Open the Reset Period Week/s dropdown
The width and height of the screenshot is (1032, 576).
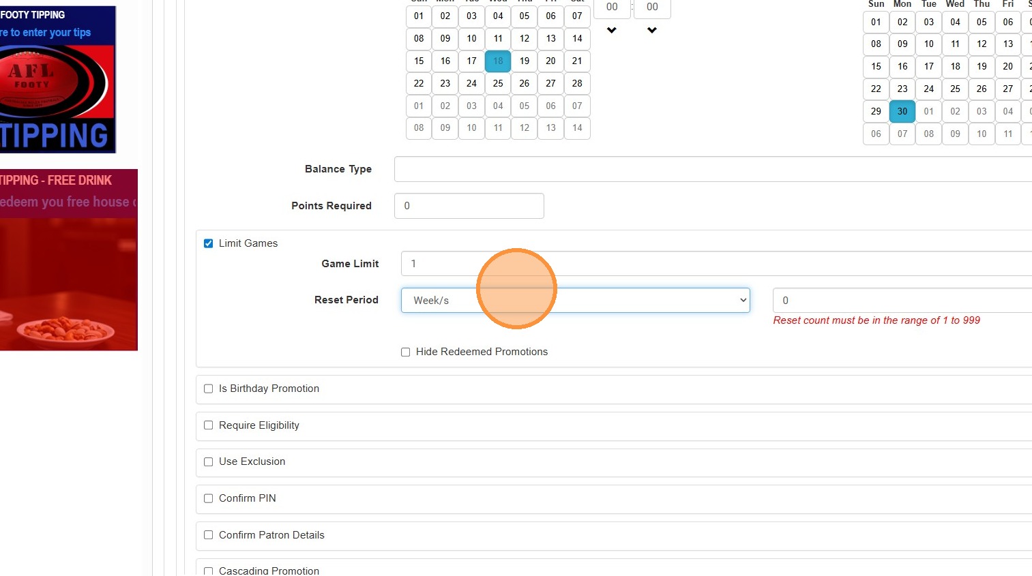click(575, 301)
